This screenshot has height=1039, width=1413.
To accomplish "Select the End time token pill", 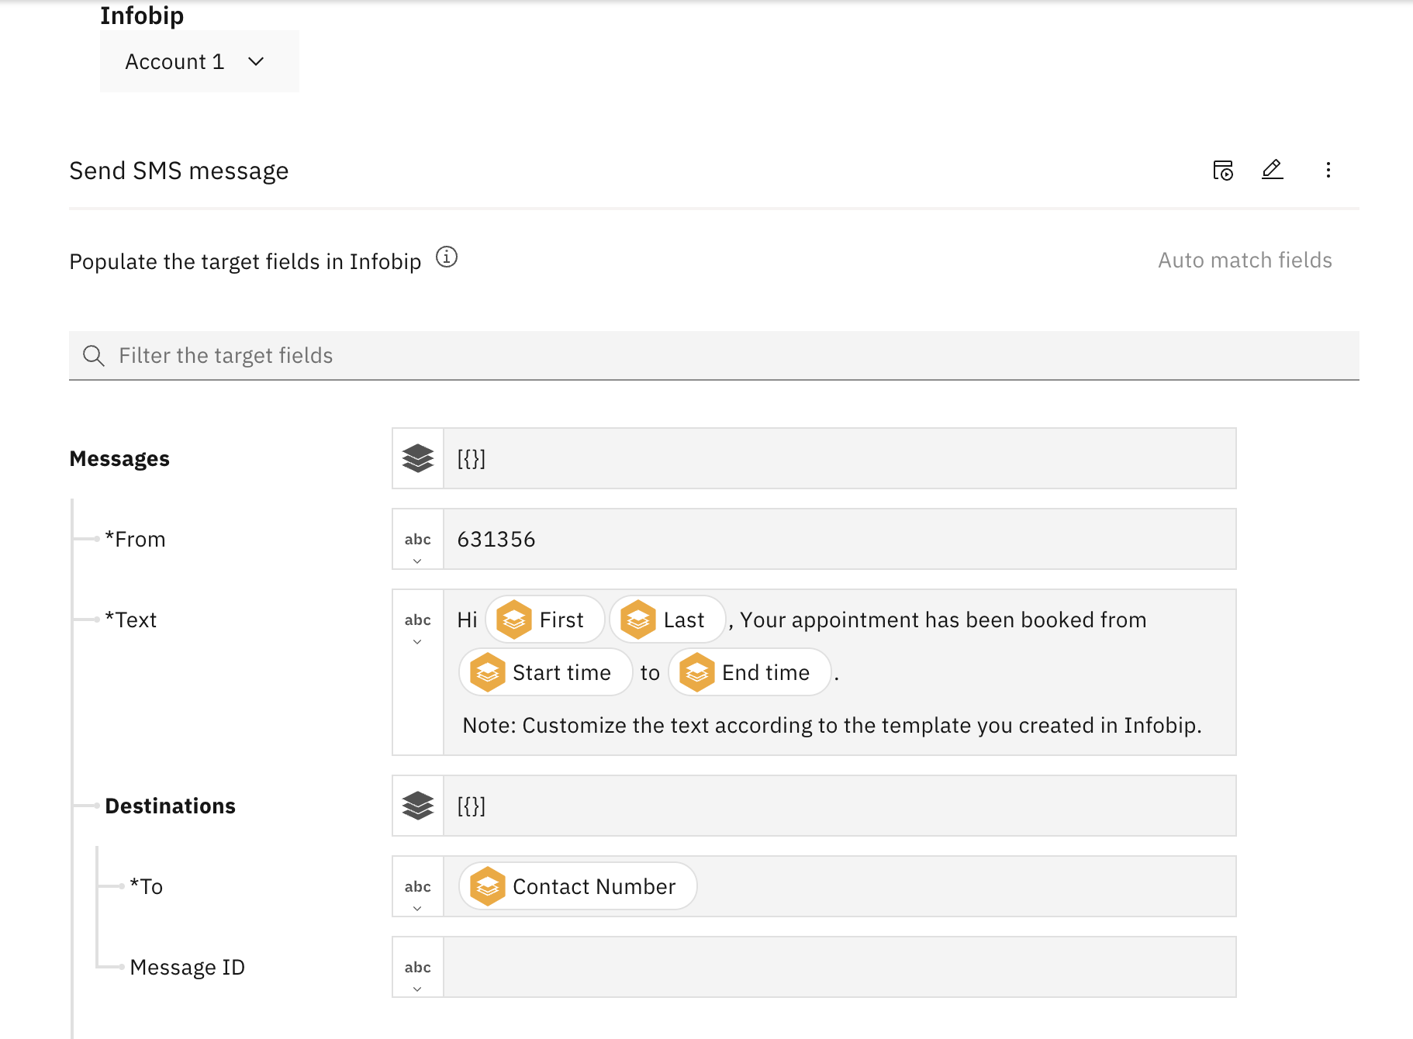I will [749, 672].
